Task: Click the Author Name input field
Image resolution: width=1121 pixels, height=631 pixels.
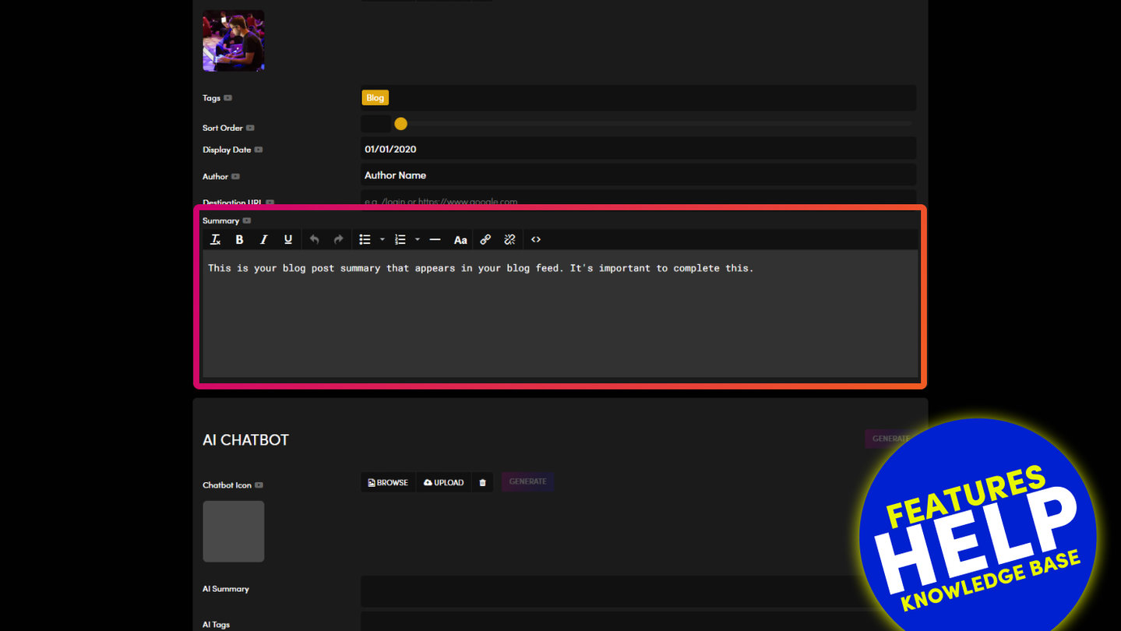Action: (x=637, y=175)
